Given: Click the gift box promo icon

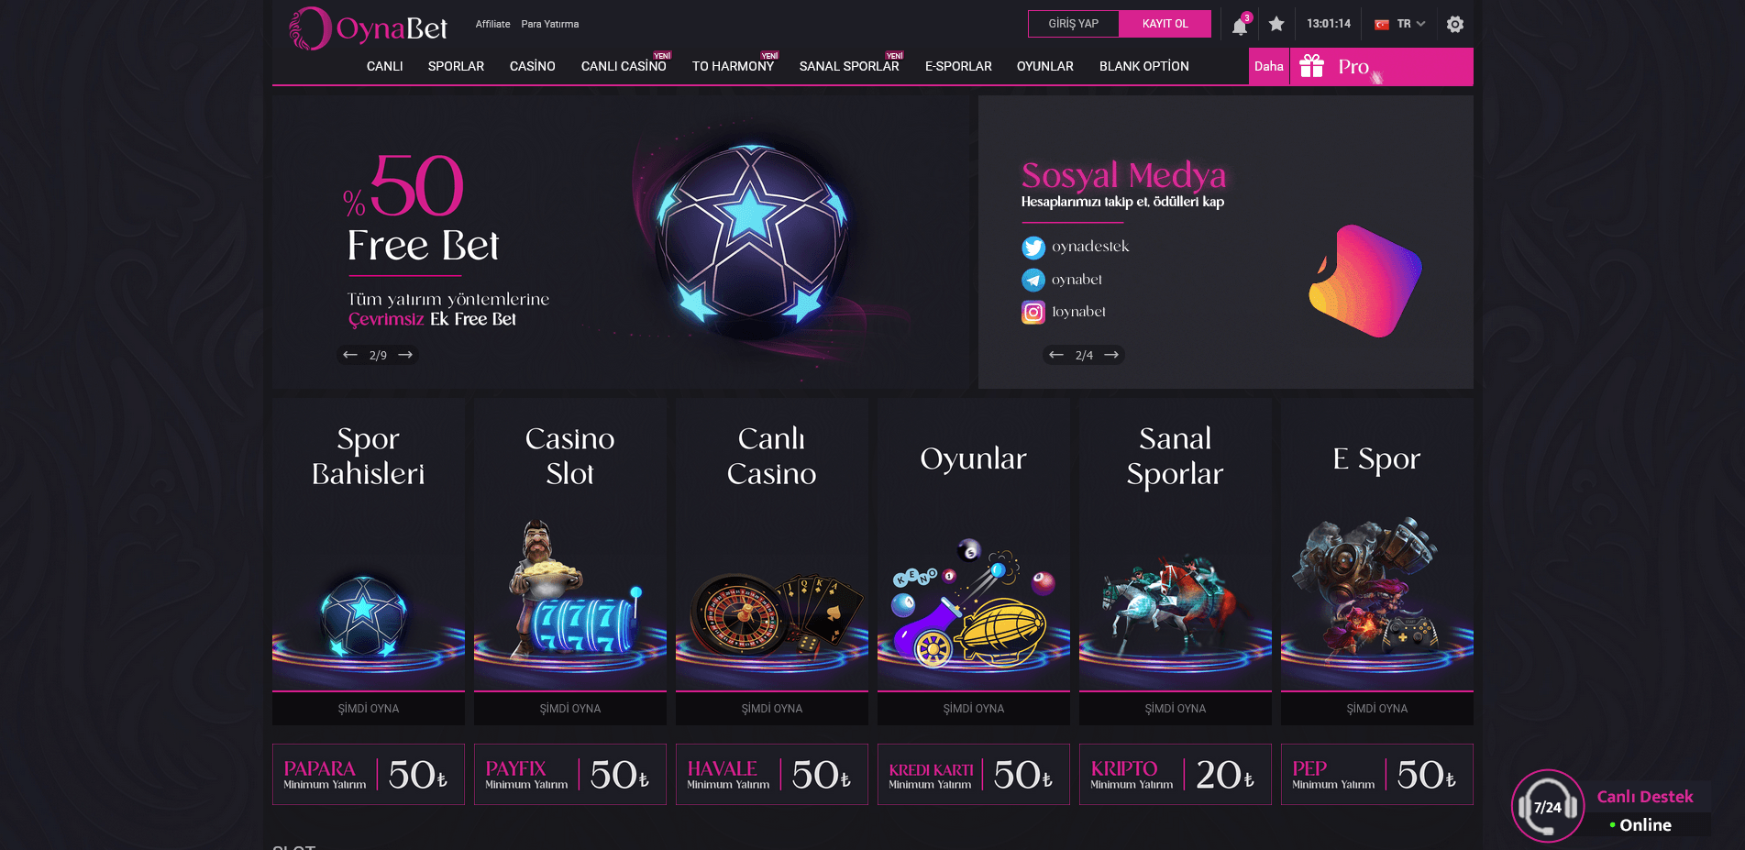Looking at the screenshot, I should point(1312,66).
